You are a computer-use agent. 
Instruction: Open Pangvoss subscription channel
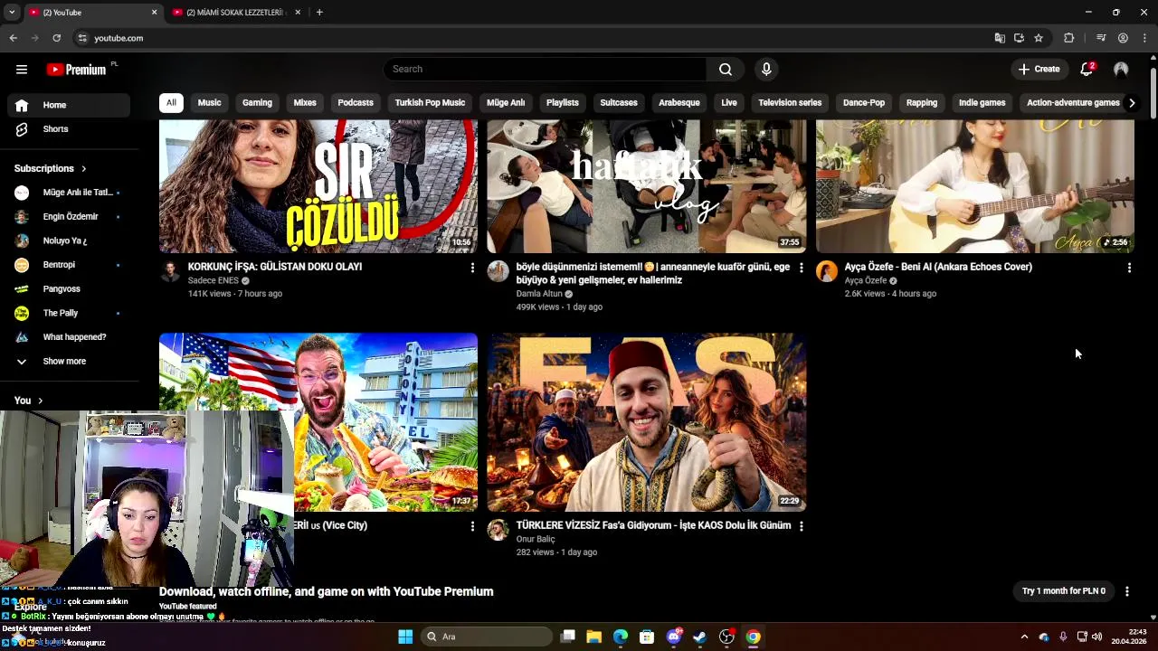coord(69,289)
